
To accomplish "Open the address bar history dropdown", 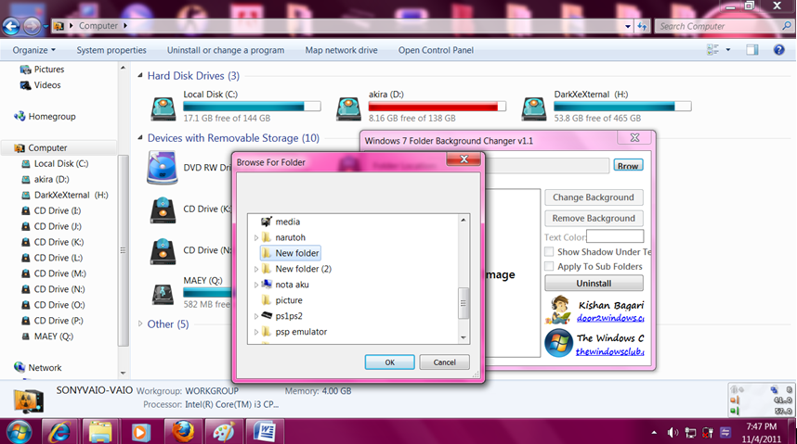I will tap(628, 26).
